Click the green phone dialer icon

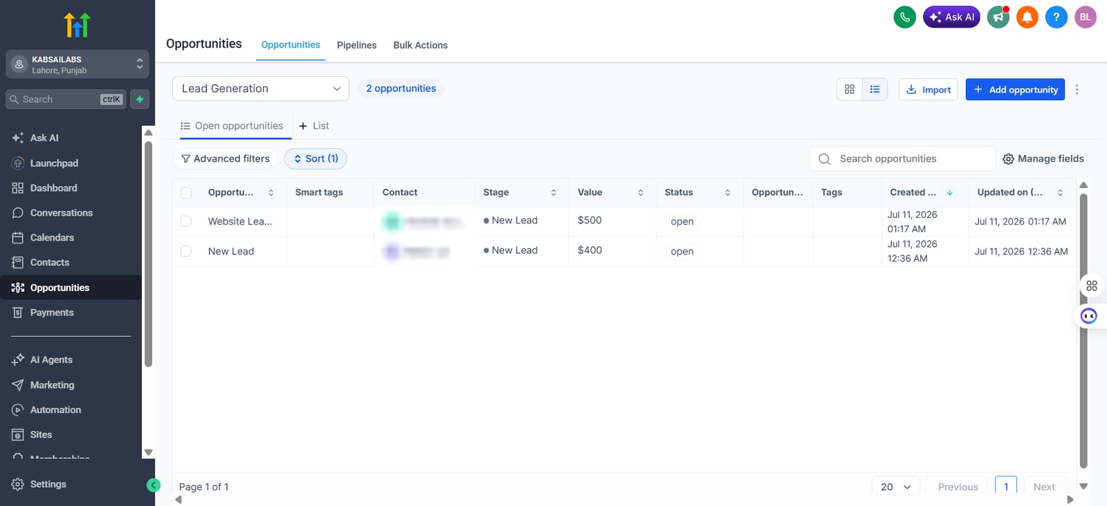click(904, 17)
